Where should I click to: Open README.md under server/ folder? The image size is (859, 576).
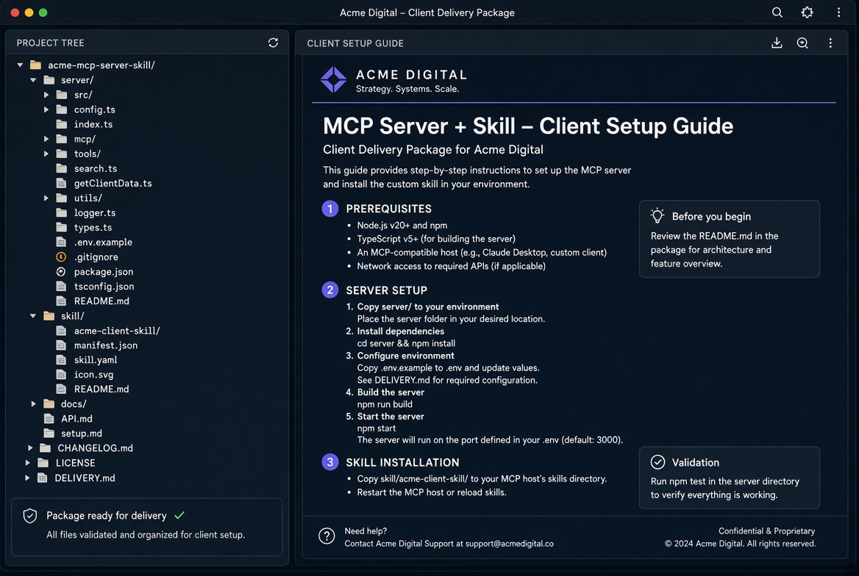tap(101, 301)
